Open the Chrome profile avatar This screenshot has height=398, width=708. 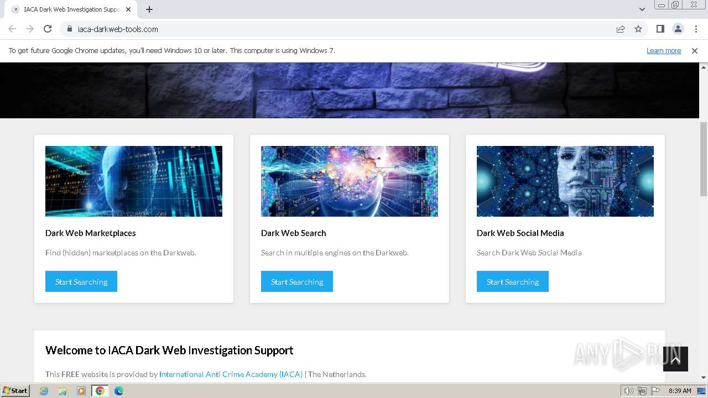tap(678, 29)
